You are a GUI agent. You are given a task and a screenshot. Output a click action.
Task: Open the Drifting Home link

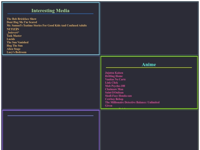114,76
